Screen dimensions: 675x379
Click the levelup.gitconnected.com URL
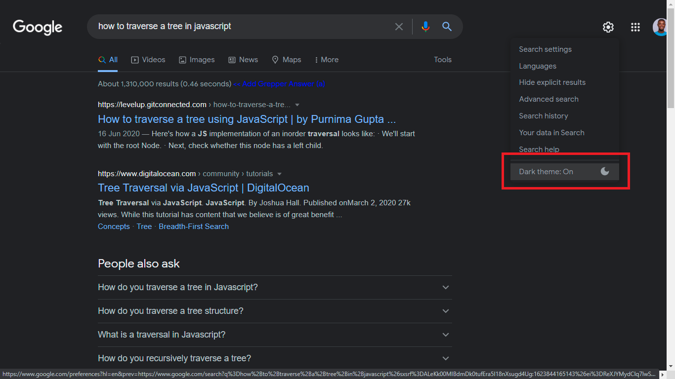[152, 105]
